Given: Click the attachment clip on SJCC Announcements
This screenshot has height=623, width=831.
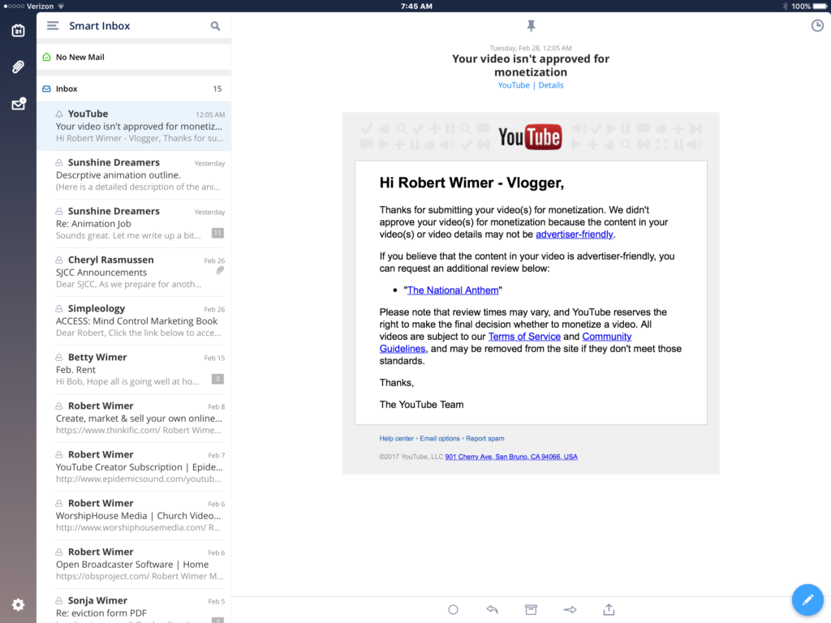Looking at the screenshot, I should coord(220,271).
